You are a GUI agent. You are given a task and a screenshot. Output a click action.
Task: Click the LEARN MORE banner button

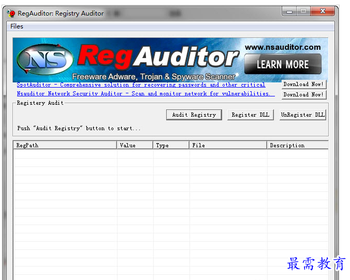(283, 64)
